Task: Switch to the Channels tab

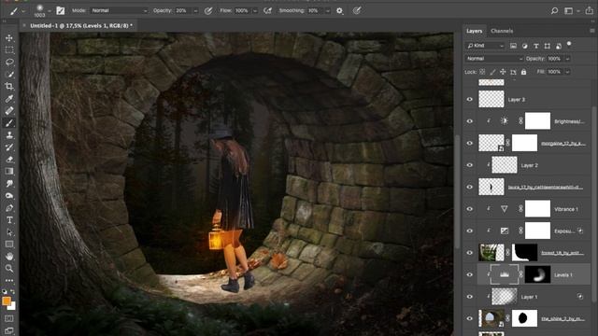Action: [502, 31]
